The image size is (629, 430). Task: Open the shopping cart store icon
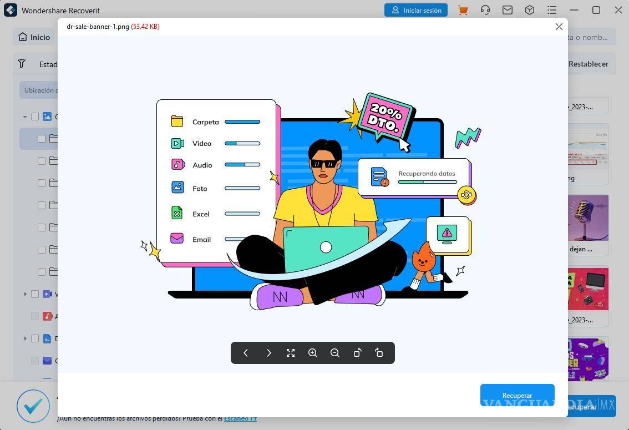coord(463,10)
